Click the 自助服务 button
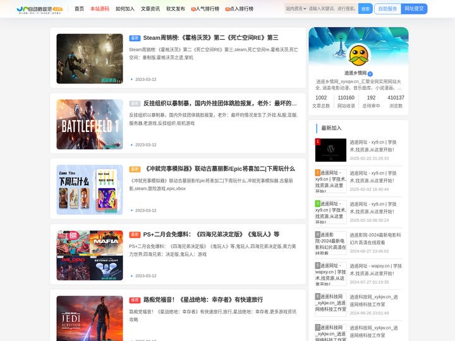Viewport: 455px width, 341px height. 387,9
